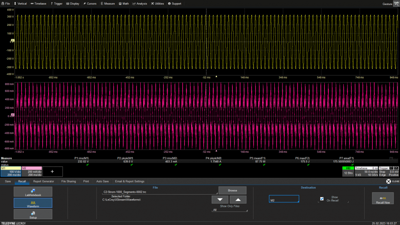The width and height of the screenshot is (400, 225).
Task: Open the Show Only Files dropdown
Action: click(230, 210)
